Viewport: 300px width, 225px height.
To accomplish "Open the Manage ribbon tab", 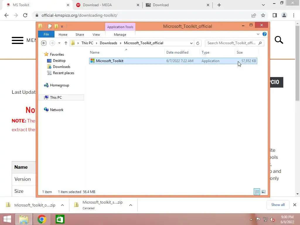I will click(120, 35).
